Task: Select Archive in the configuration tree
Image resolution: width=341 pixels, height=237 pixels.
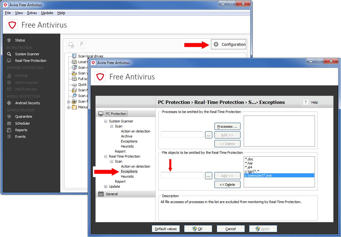Action: click(127, 136)
